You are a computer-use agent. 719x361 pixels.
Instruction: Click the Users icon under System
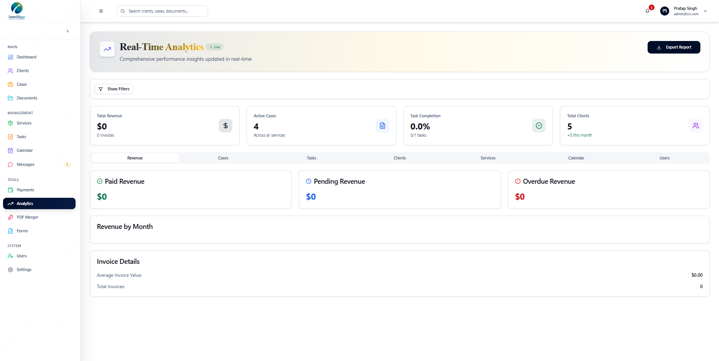11,256
